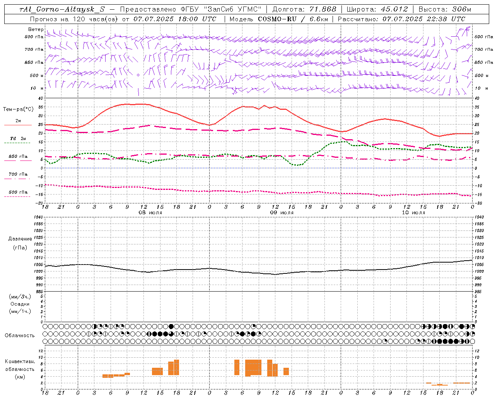The width and height of the screenshot is (495, 396).
Task: Click the Облачность cloud cover row label
Action: [x=20, y=336]
